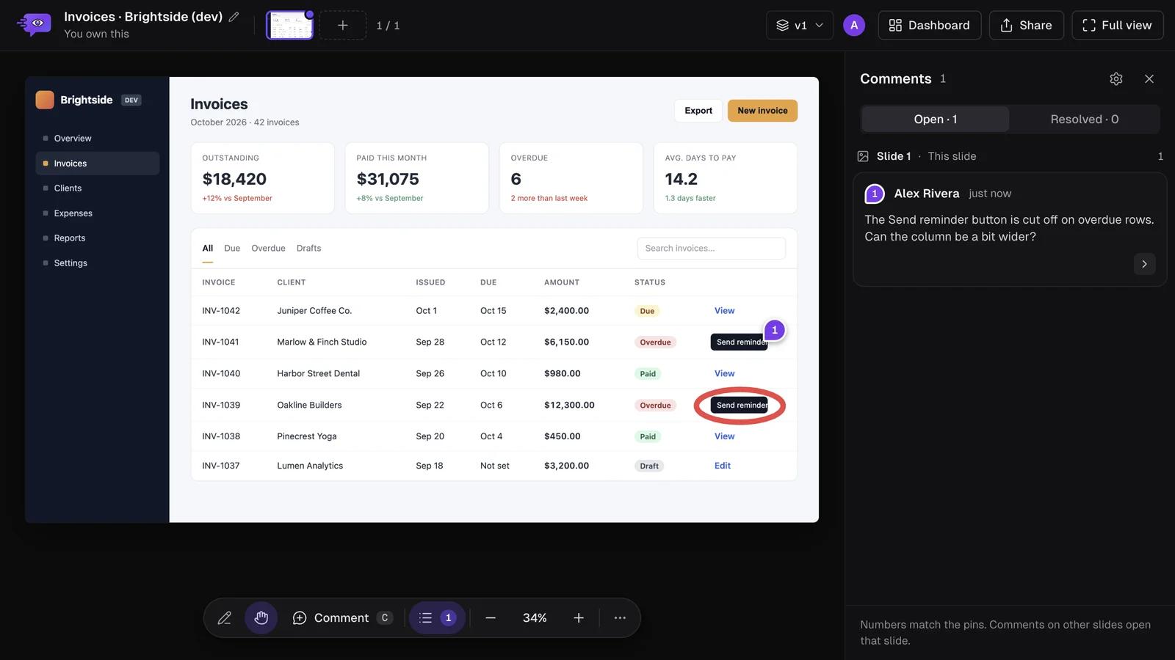Screen dimensions: 1175x660
Task: Select the Overdue filter tab
Action: [x=268, y=248]
